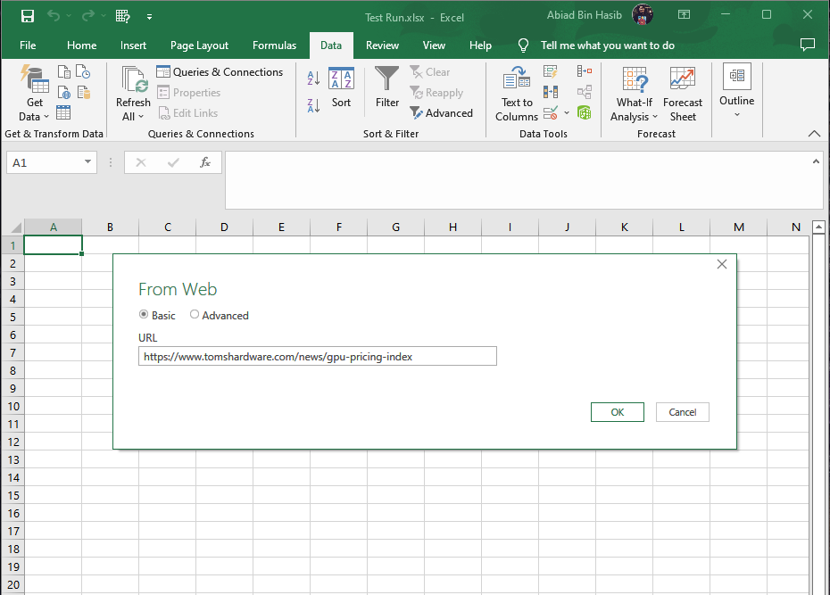Click the Remove Duplicates icon

click(x=551, y=93)
